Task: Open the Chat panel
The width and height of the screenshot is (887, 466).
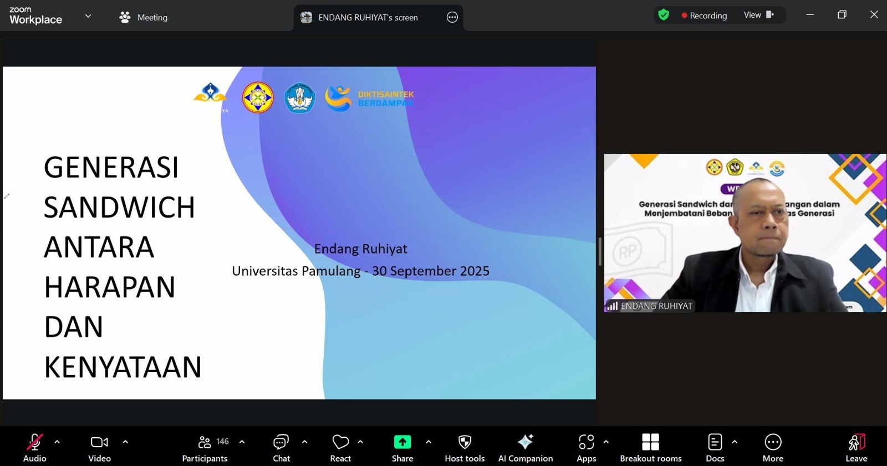Action: [281, 447]
